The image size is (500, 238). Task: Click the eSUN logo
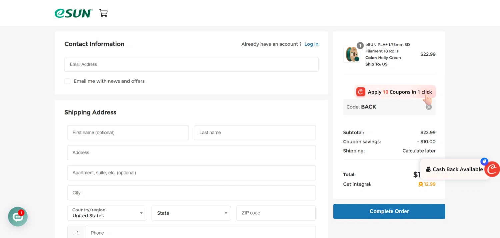tap(74, 13)
